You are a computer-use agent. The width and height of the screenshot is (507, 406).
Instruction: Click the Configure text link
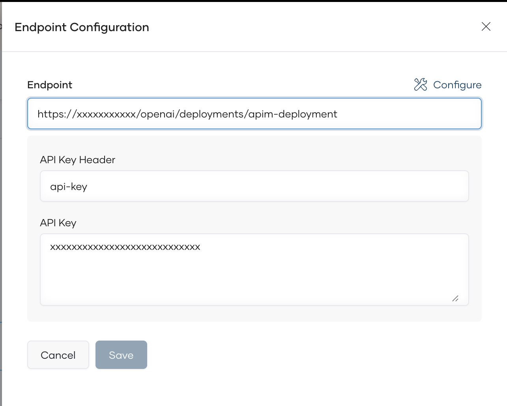click(457, 84)
